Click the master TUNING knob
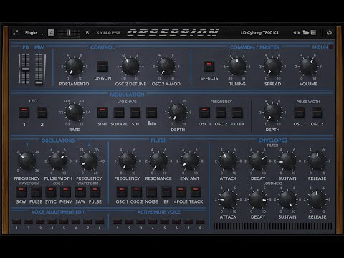Viewport: 344px width, 258px height. pyautogui.click(x=237, y=67)
